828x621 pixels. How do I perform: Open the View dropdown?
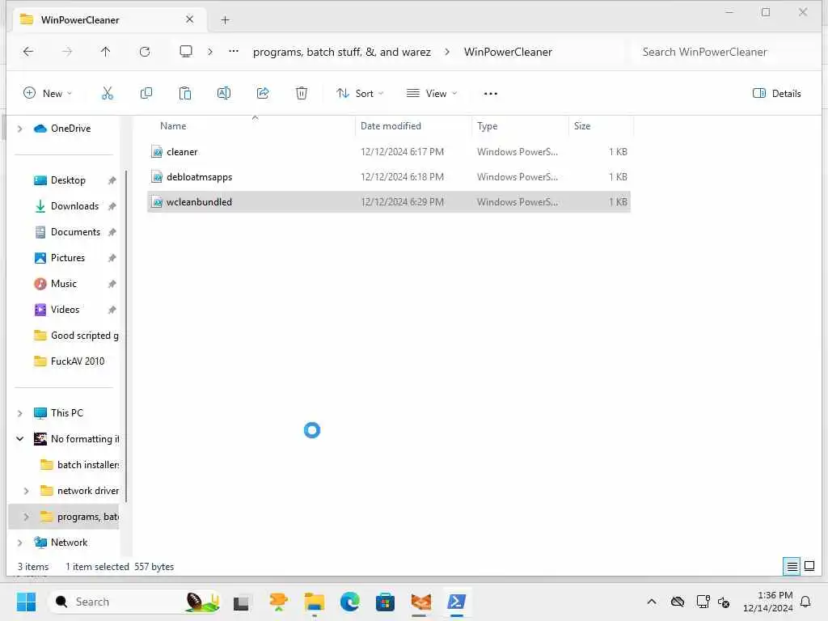(432, 94)
